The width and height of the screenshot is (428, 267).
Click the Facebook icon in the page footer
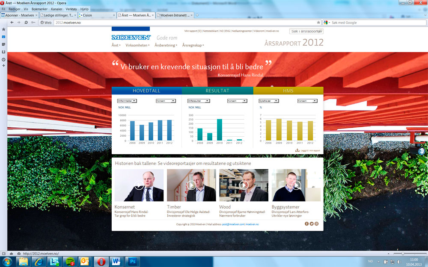tap(306, 224)
